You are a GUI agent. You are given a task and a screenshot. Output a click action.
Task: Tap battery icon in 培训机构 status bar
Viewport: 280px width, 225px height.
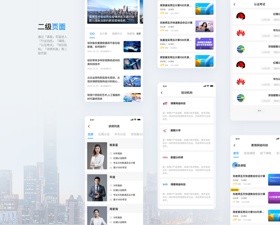(211, 86)
